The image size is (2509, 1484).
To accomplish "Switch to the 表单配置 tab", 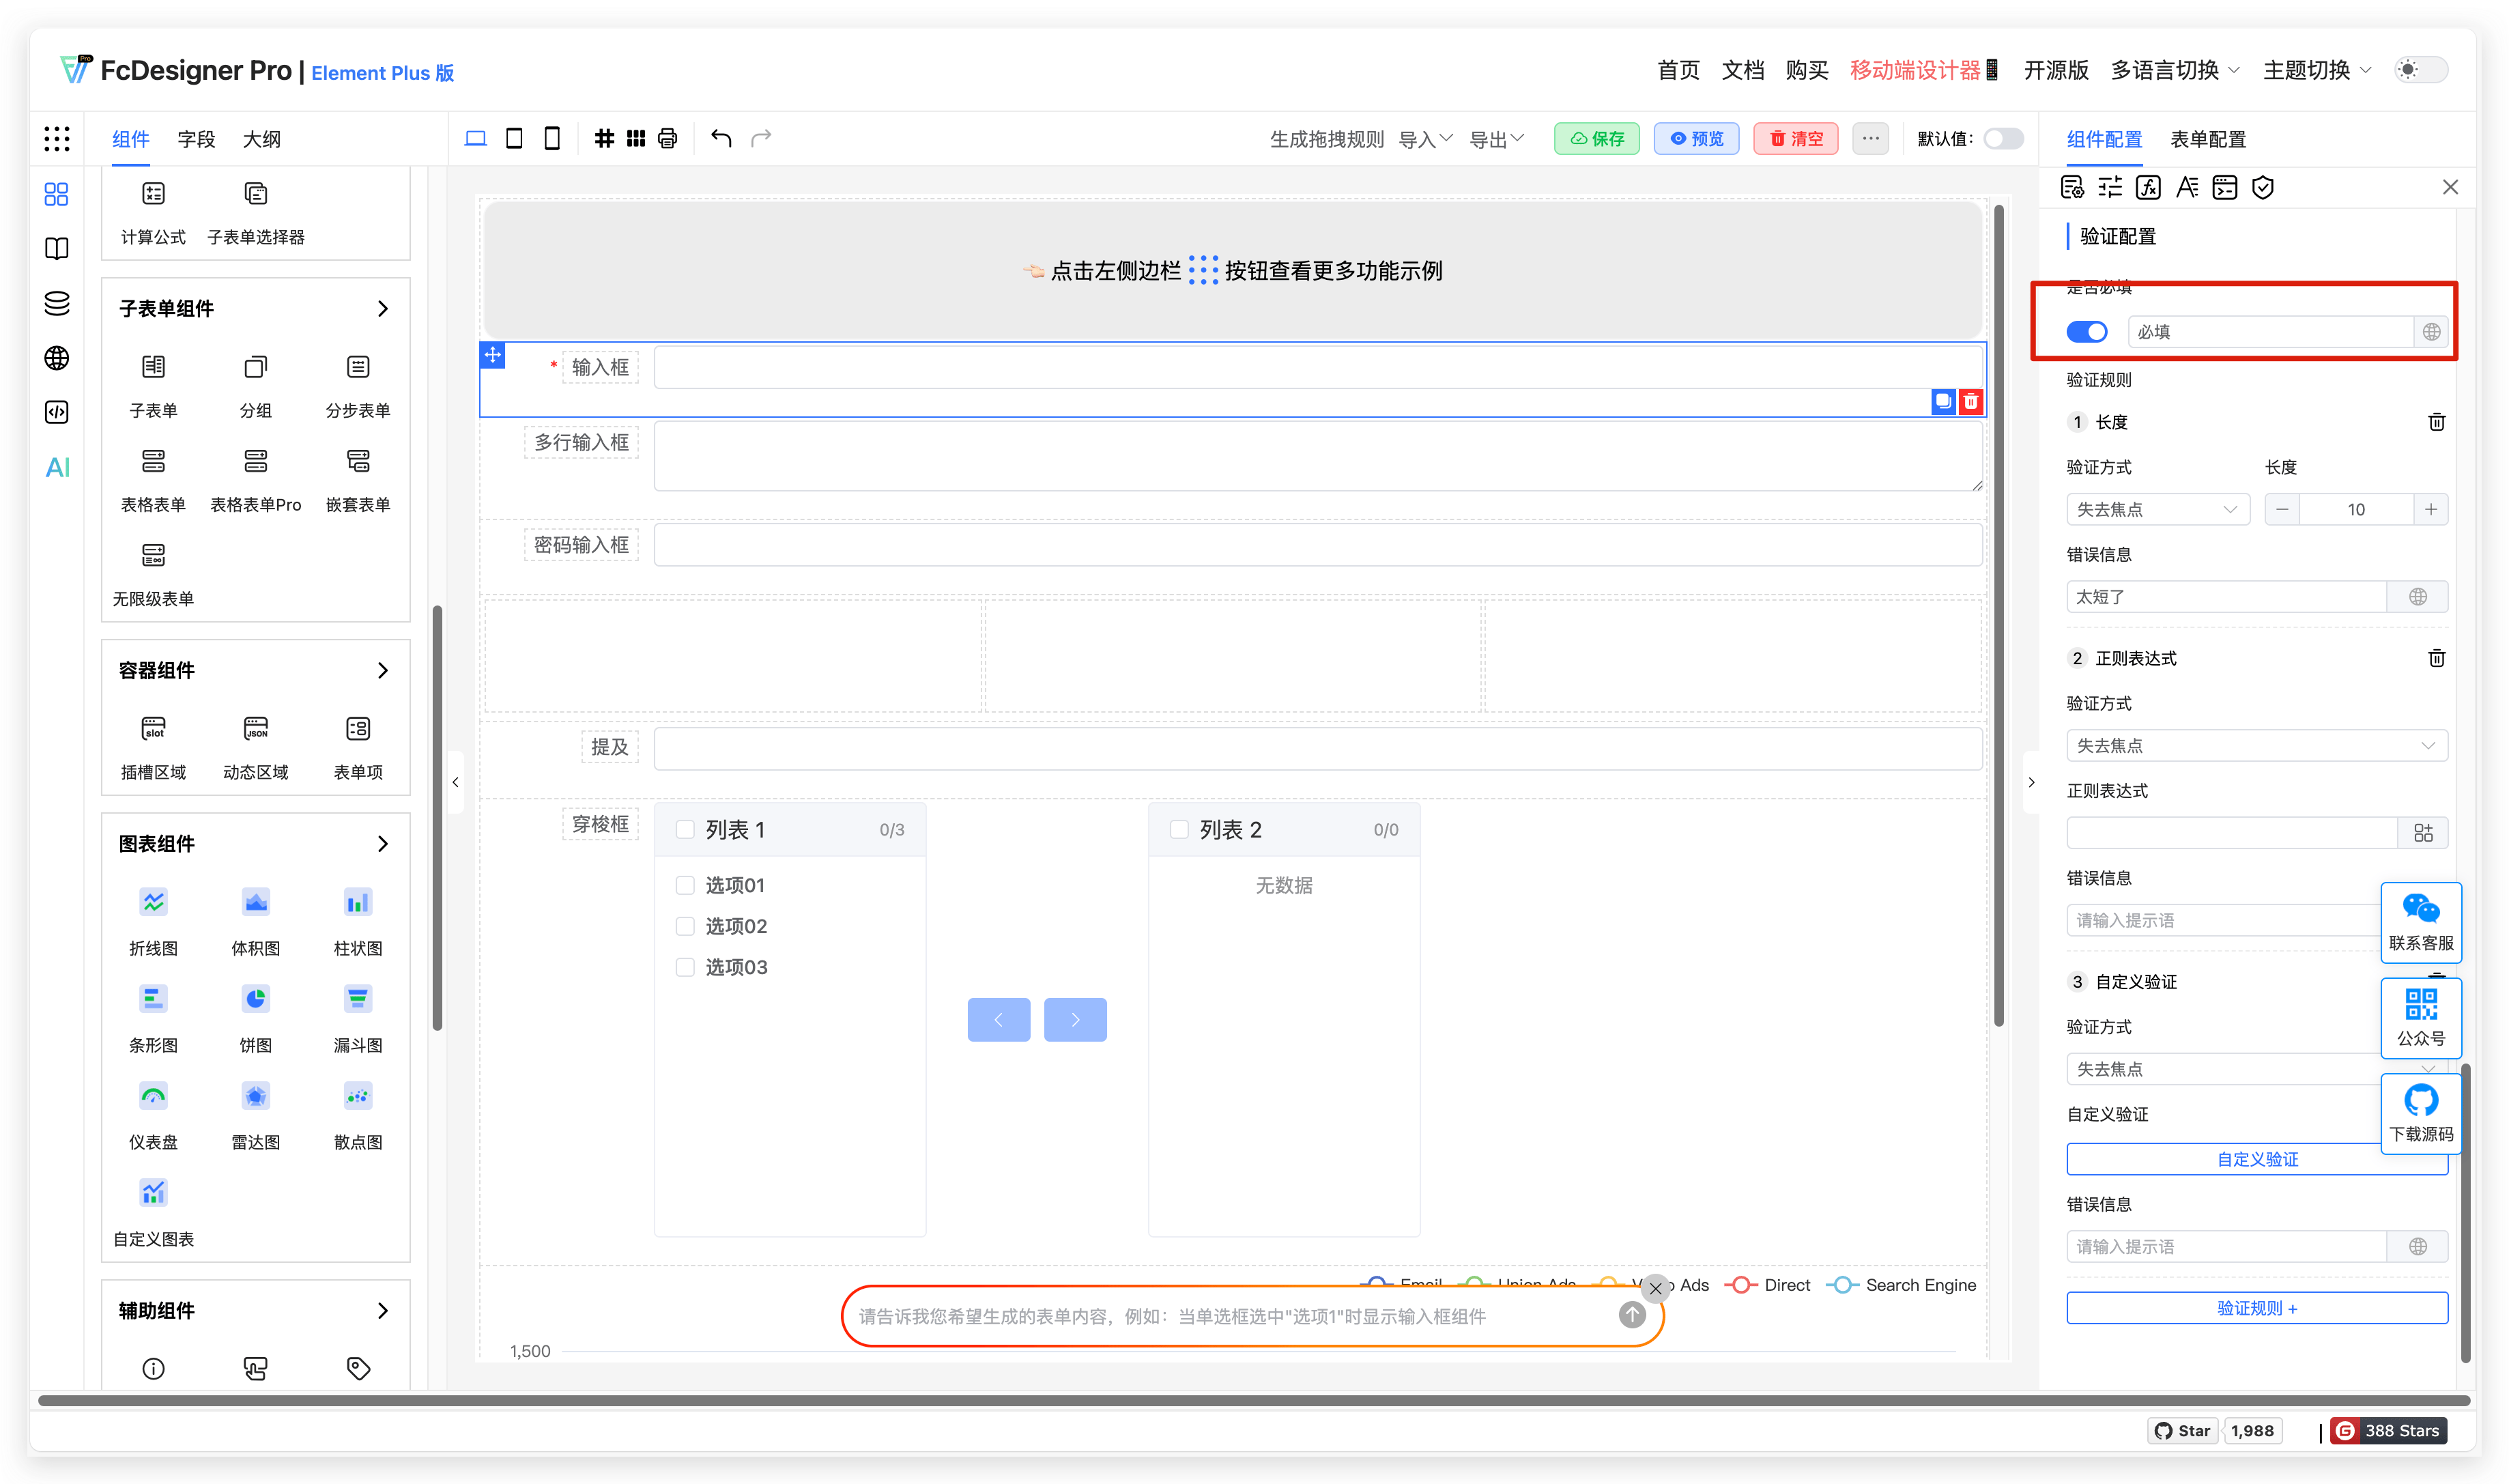I will 2207,139.
